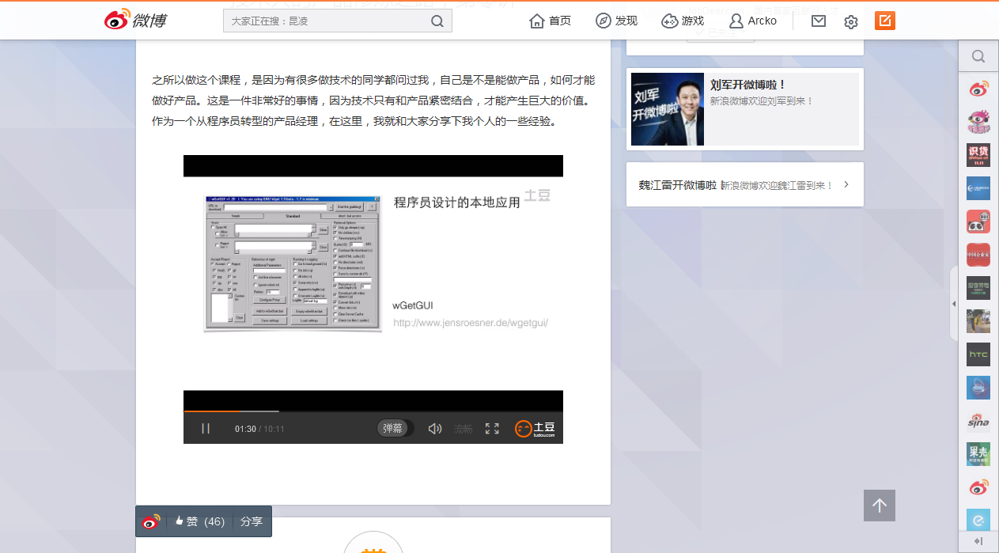Screen dimensions: 999x553
Task: Click the Weibo logo in header
Action: point(135,20)
